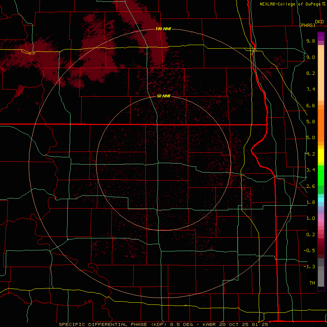The width and height of the screenshot is (327, 327).
Task: Click the "-1.3" scale value
Action: tap(309, 267)
